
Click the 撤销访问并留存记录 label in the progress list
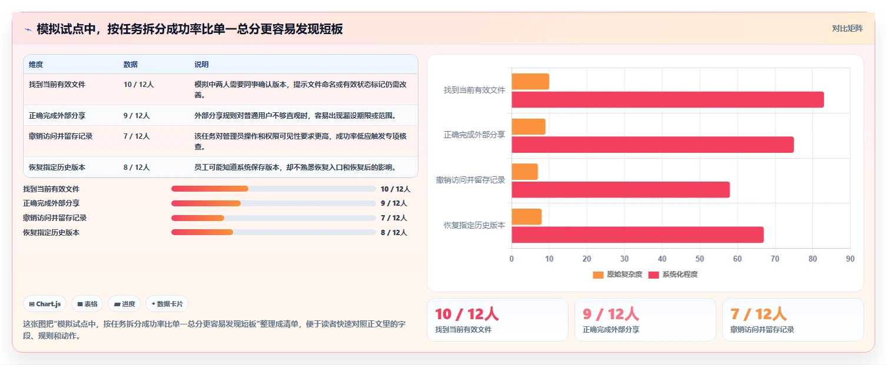tap(55, 217)
